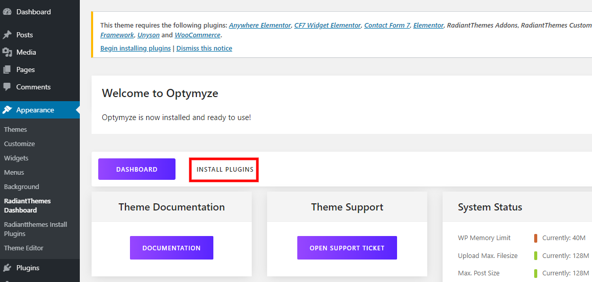Screen dimensions: 592x282
Task: Select Menus from Appearance submenu
Action: click(x=14, y=172)
